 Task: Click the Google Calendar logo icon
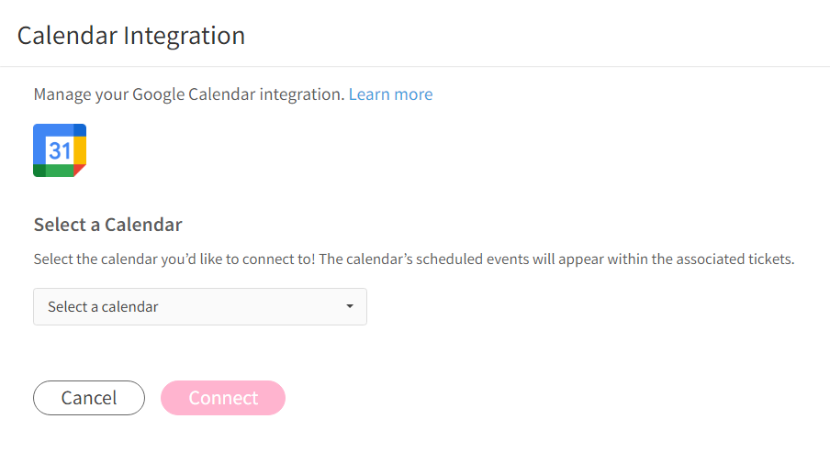tap(60, 150)
